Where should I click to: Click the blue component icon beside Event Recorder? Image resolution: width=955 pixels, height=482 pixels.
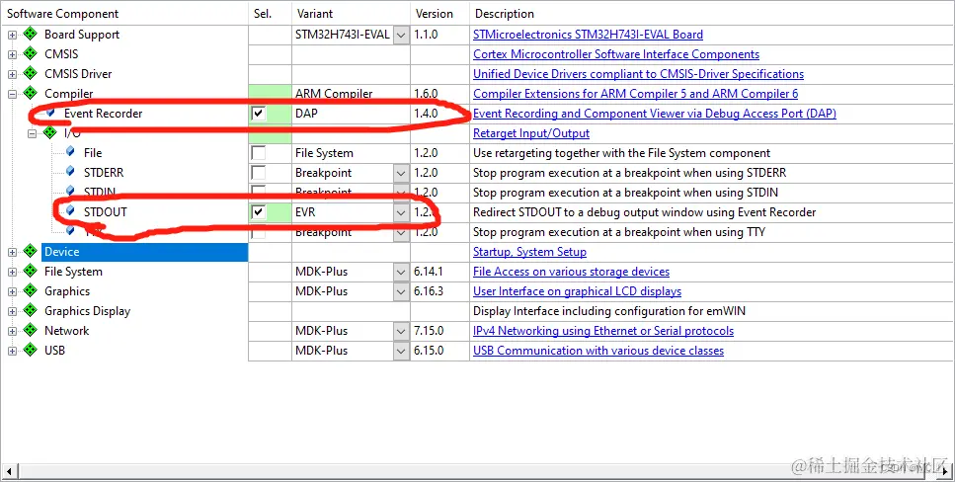50,113
